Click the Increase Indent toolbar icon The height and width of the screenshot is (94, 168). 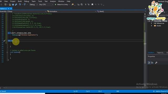[x=82, y=4]
